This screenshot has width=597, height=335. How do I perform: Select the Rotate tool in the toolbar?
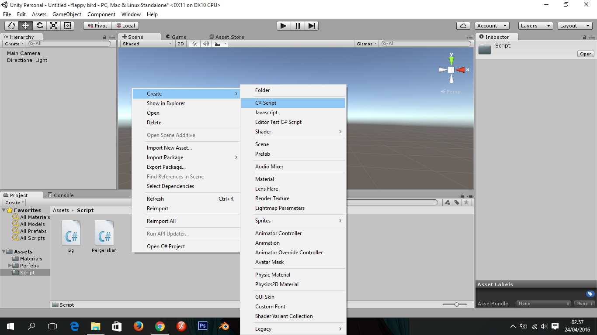[39, 26]
